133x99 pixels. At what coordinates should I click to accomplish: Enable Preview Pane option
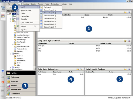tap(25, 16)
